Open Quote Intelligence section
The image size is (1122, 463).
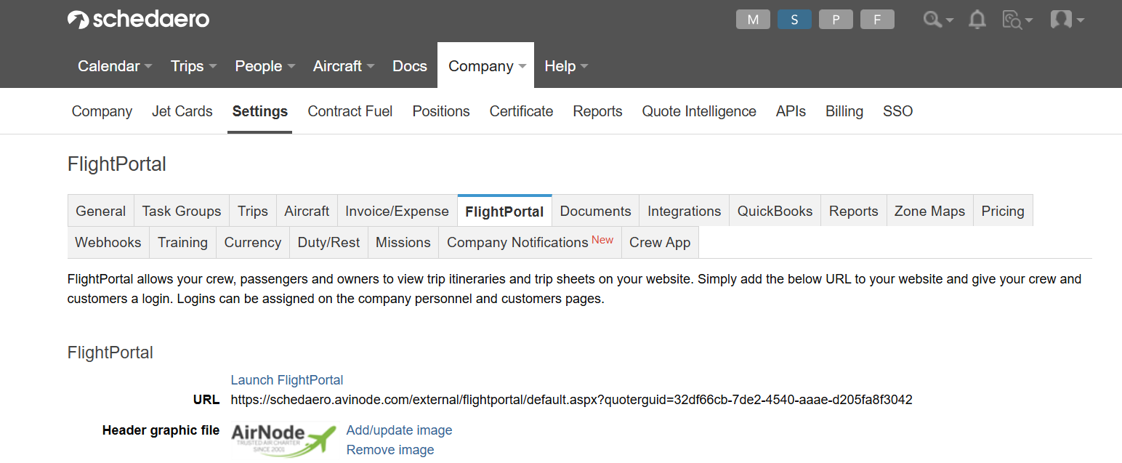click(x=699, y=111)
